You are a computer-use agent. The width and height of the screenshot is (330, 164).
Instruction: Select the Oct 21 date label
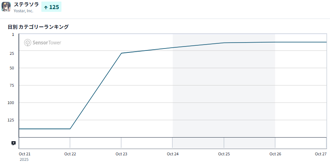tap(24, 154)
